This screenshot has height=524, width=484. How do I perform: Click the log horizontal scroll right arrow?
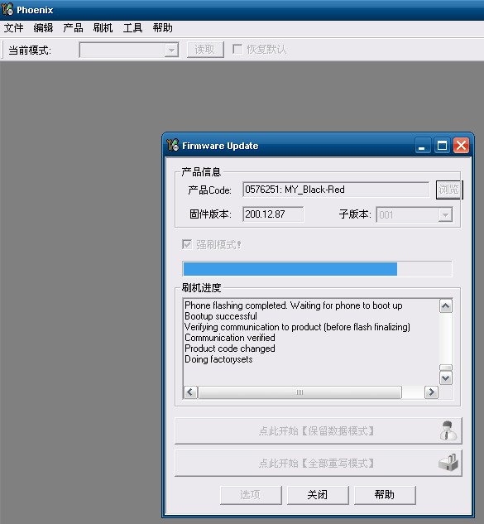[431, 392]
